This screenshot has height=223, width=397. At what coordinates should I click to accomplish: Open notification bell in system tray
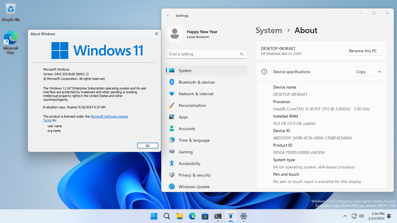[389, 216]
